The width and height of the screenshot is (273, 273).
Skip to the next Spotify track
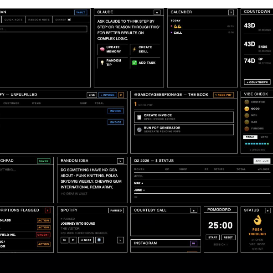(x=86, y=240)
